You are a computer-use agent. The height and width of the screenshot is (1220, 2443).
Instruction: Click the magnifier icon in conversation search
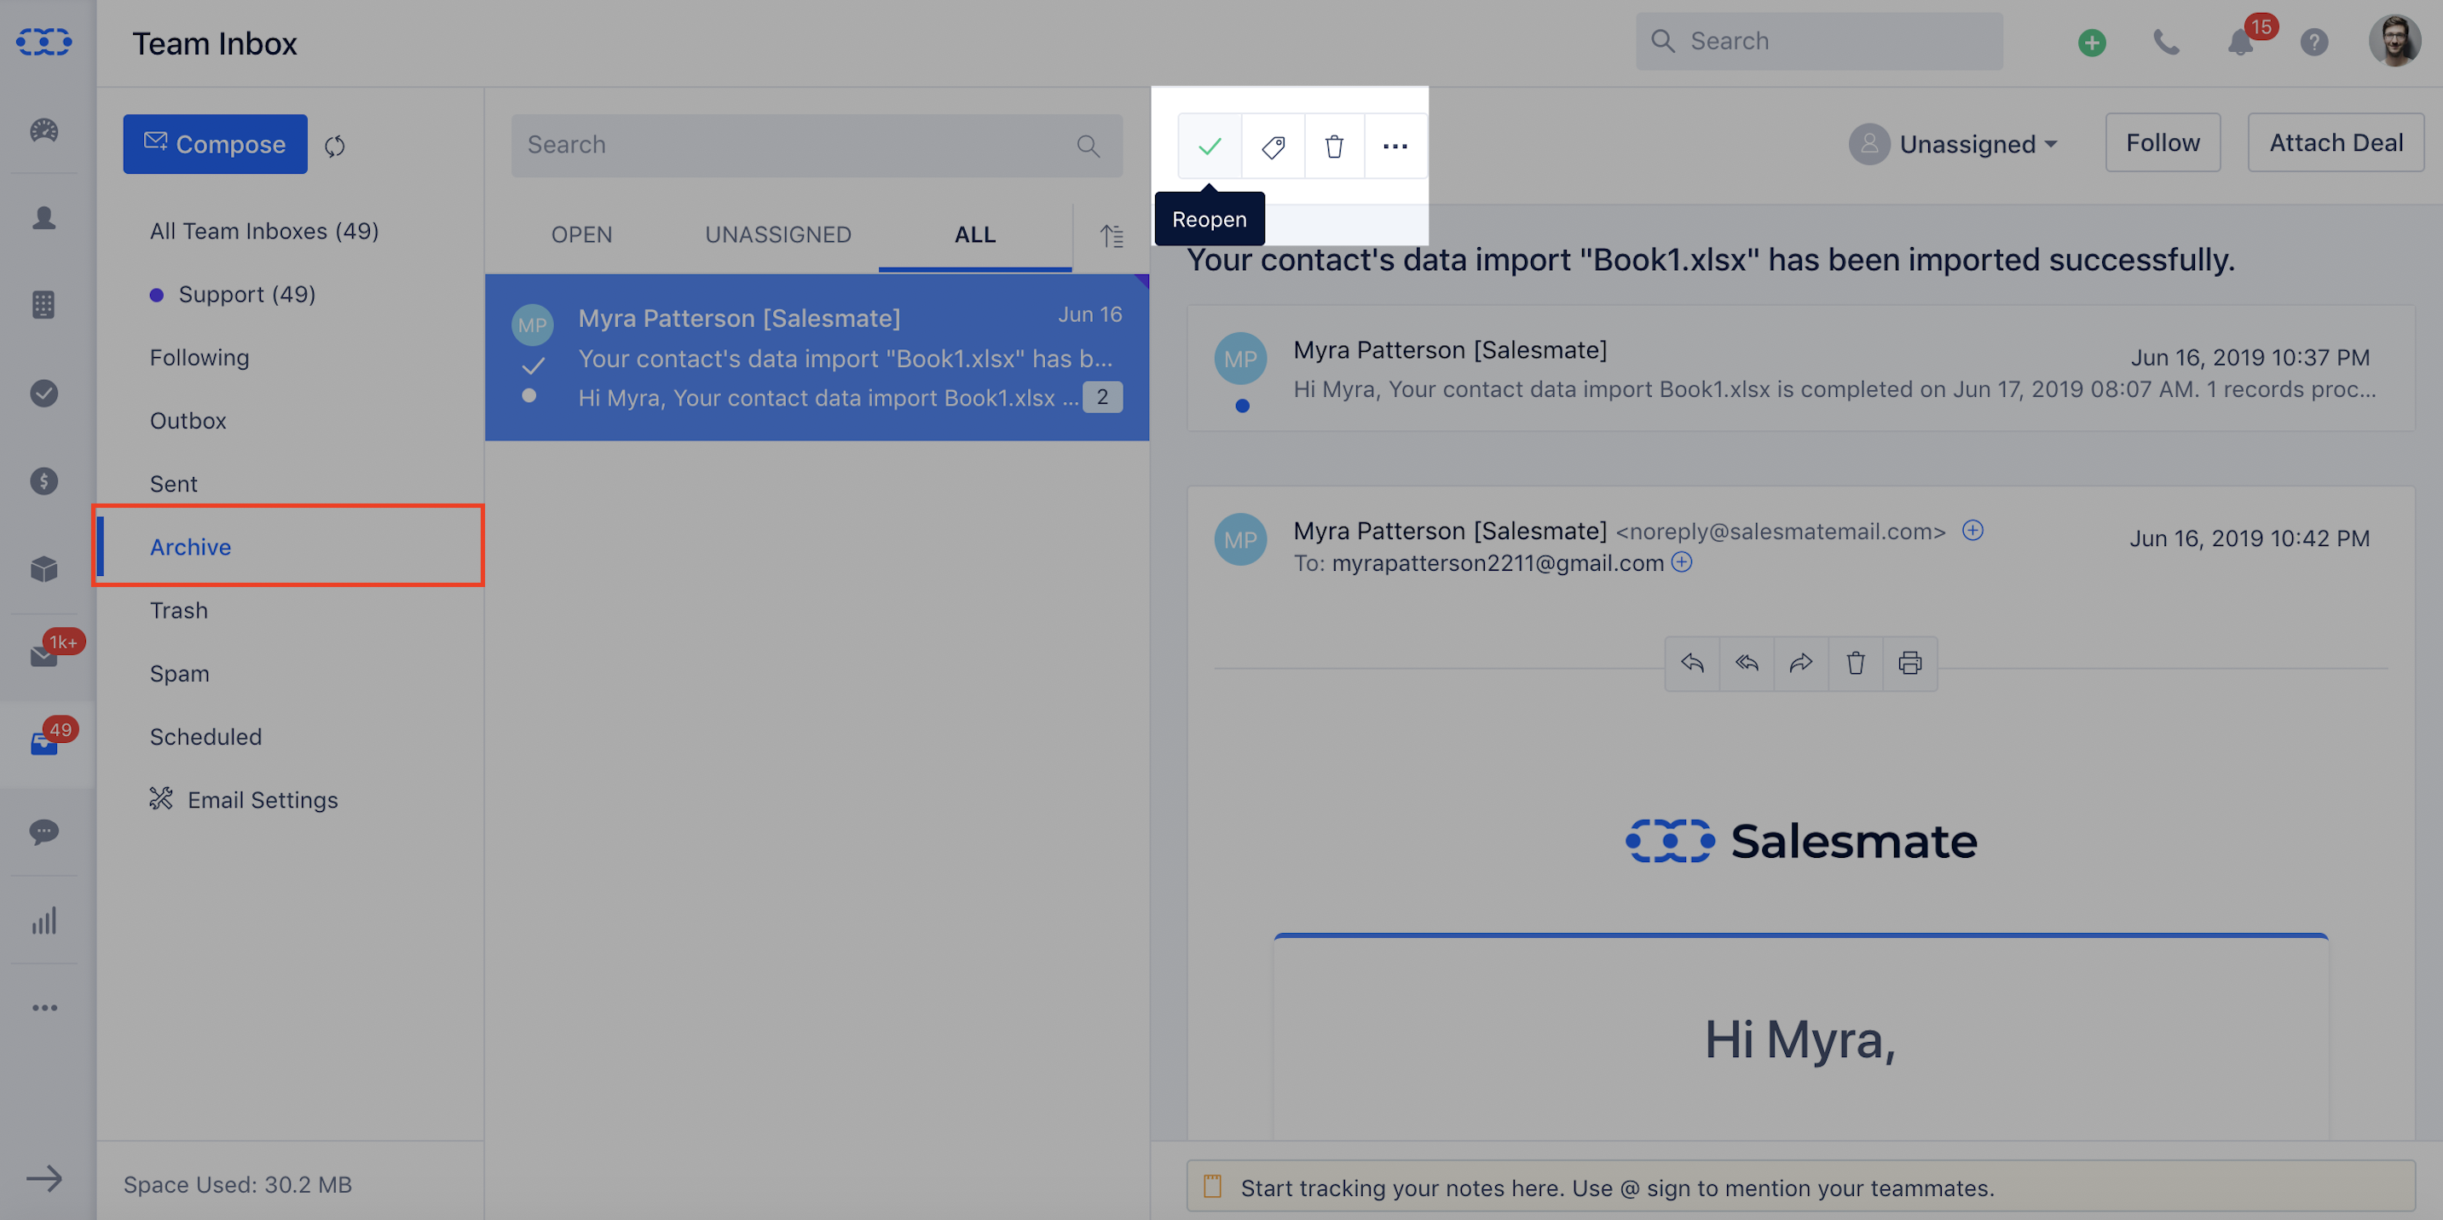click(x=1088, y=145)
